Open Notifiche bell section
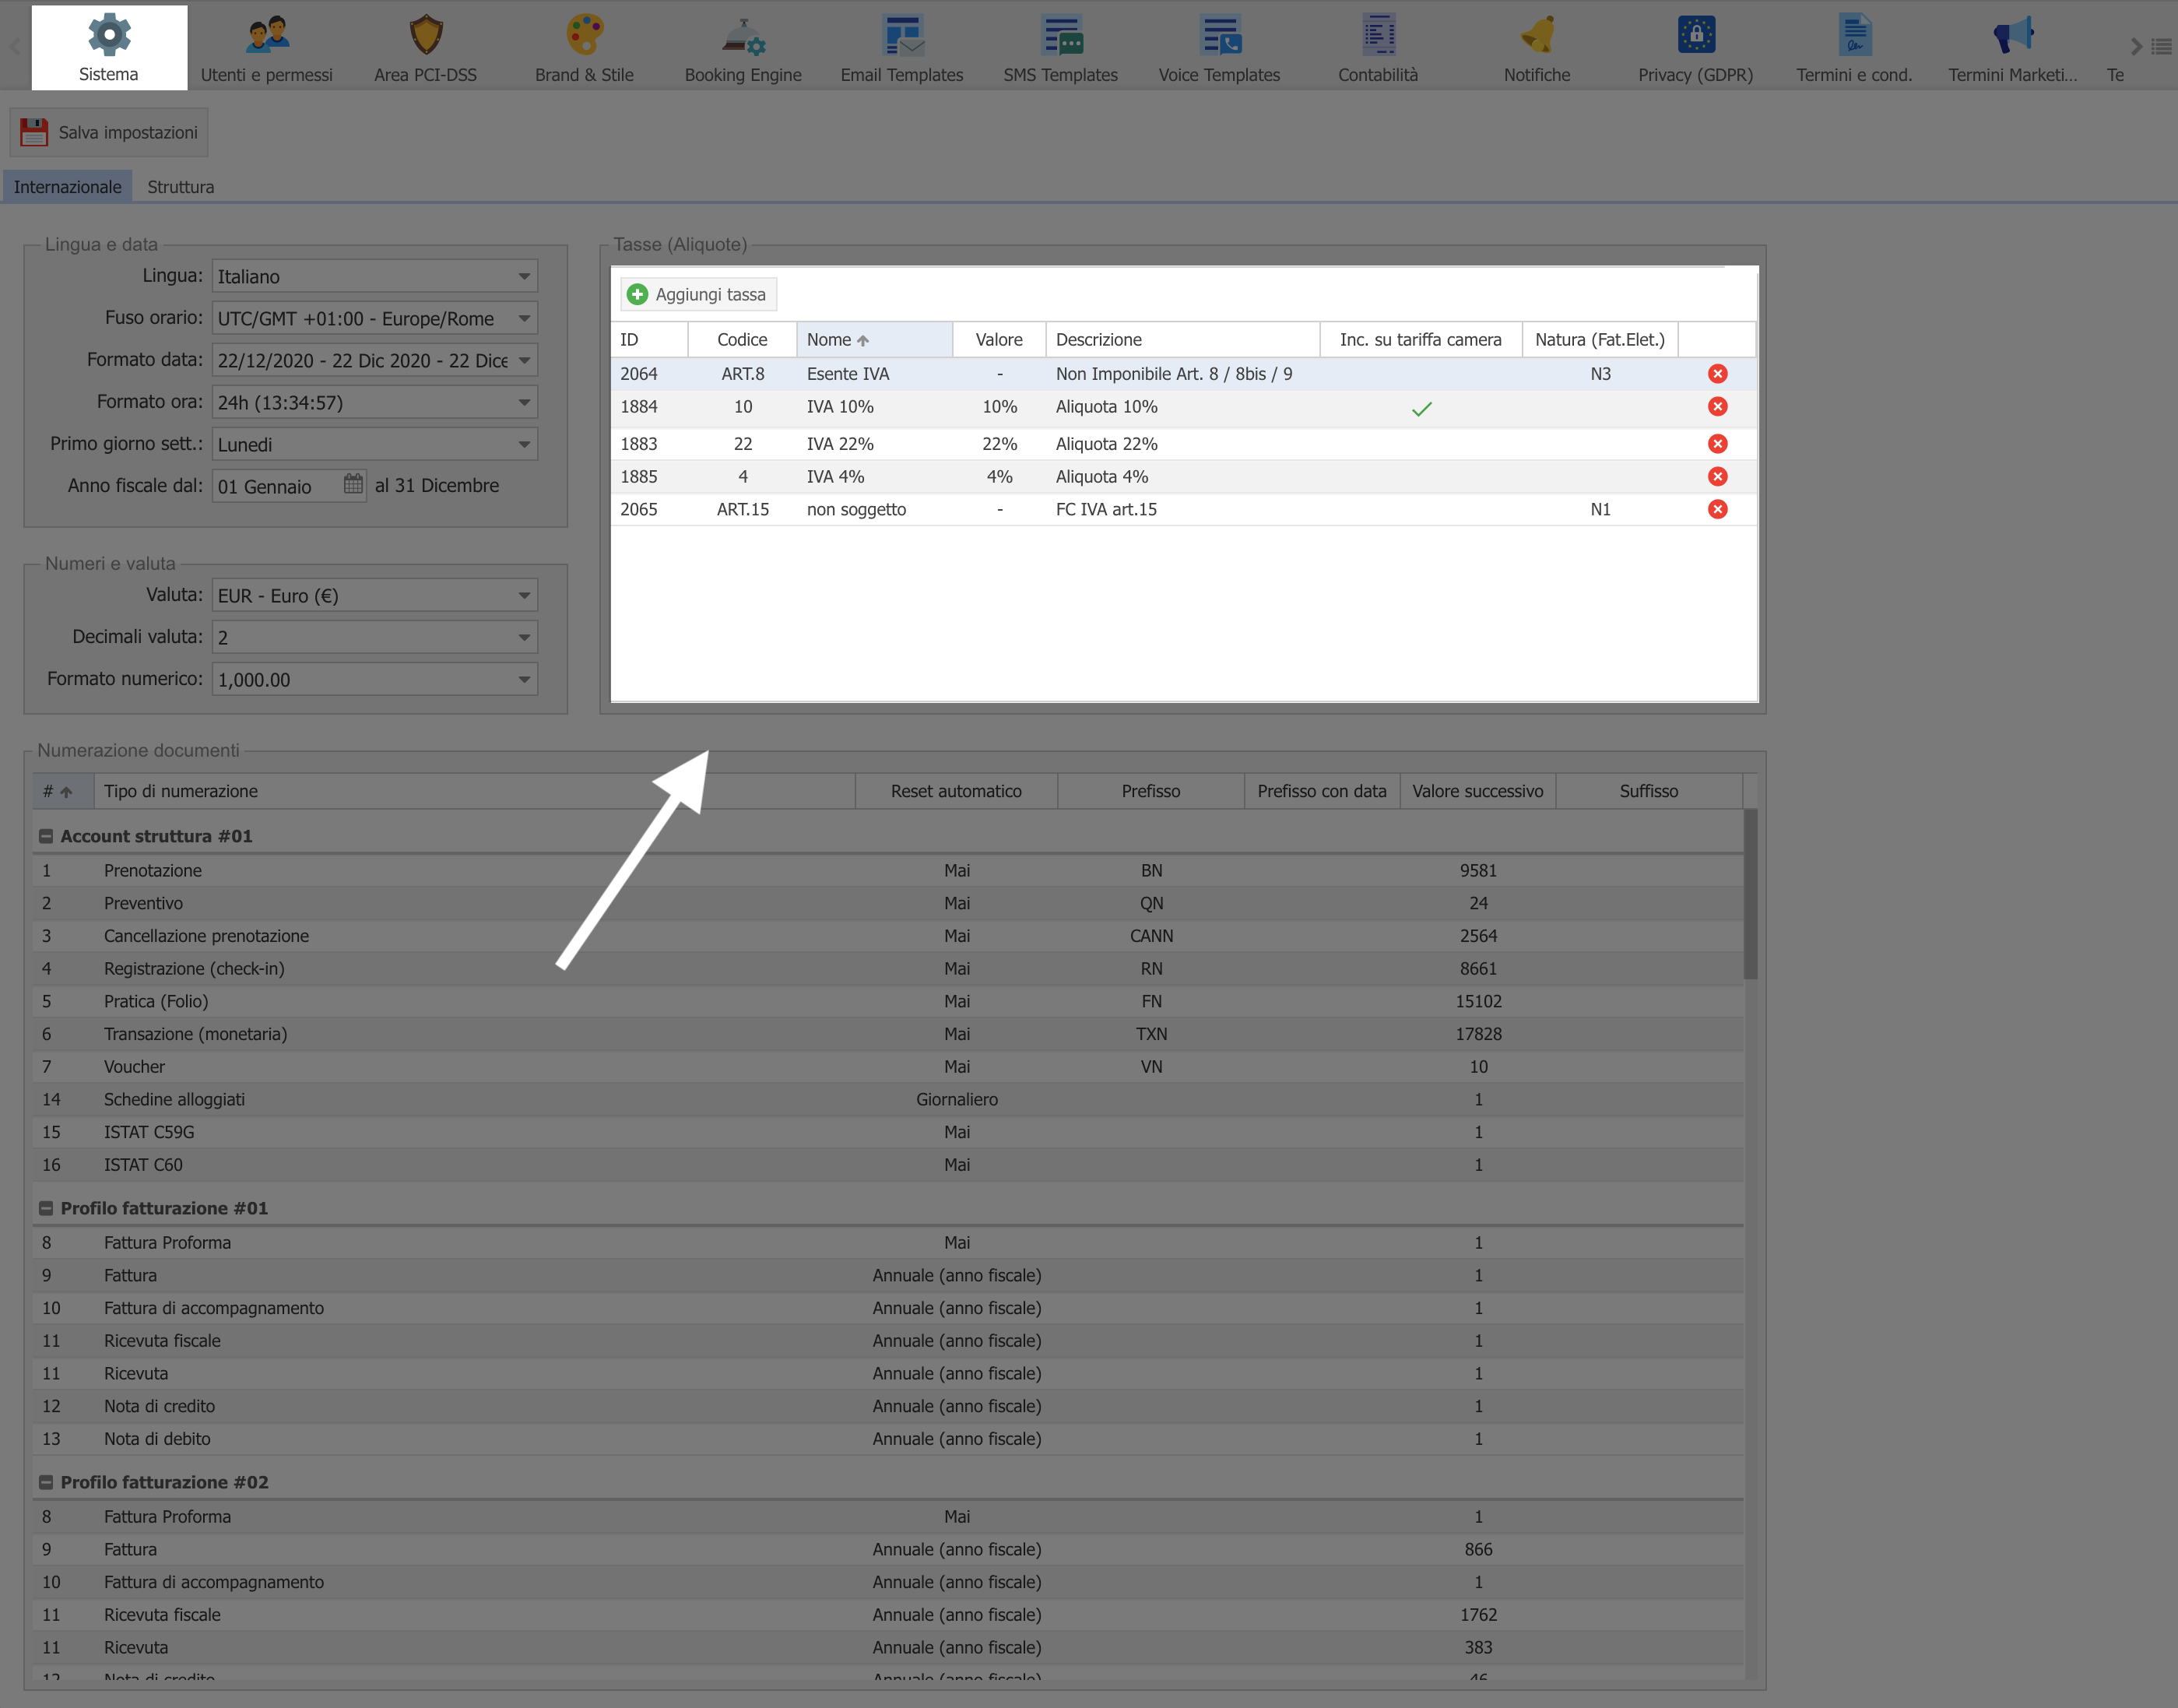The image size is (2178, 1708). pyautogui.click(x=1537, y=48)
